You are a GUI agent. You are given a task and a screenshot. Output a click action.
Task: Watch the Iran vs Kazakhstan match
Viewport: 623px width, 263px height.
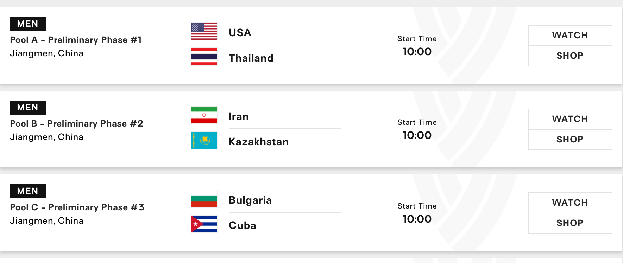point(570,119)
